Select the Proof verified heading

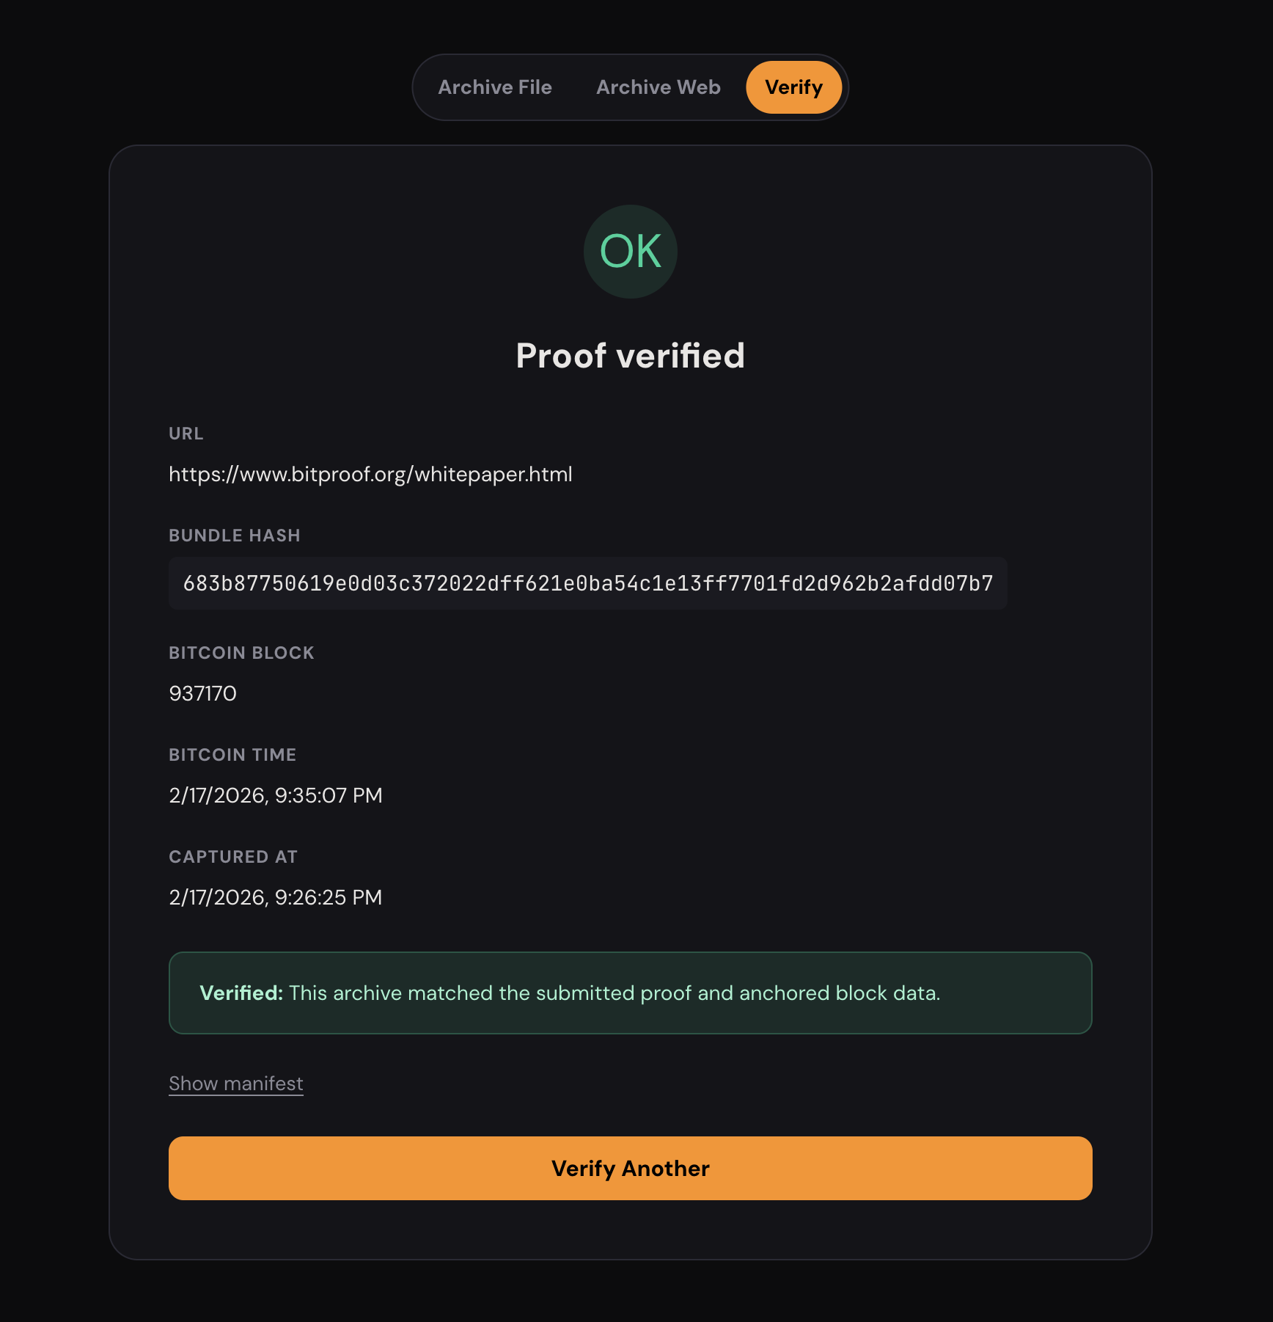[x=631, y=355]
